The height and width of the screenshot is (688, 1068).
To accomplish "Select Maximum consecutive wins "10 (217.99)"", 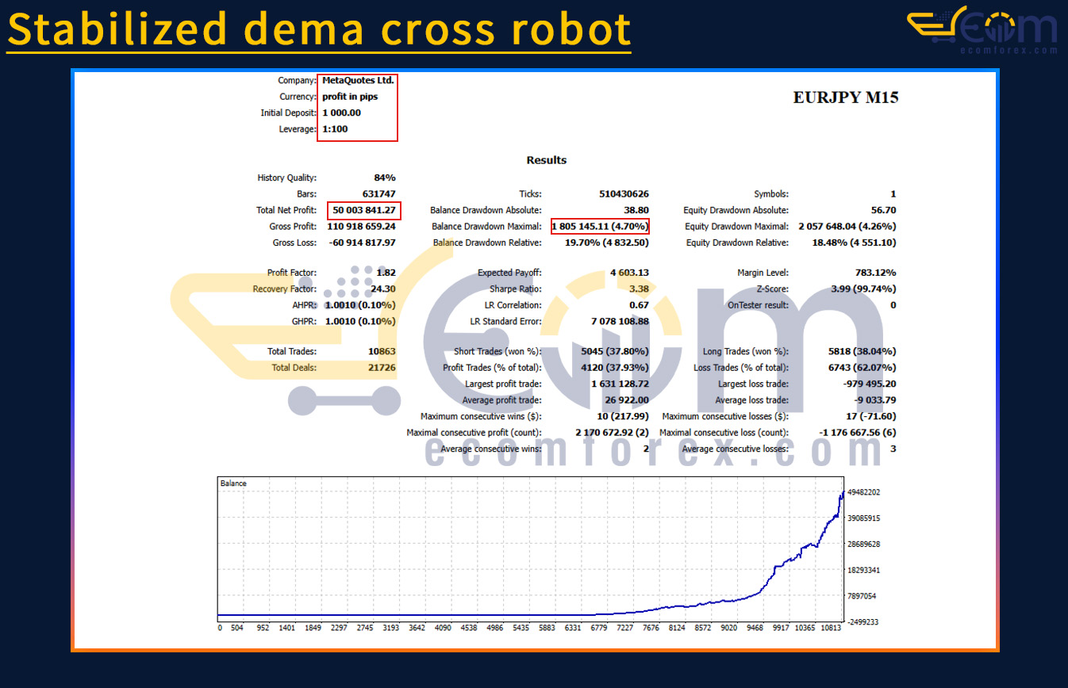I will tap(624, 416).
